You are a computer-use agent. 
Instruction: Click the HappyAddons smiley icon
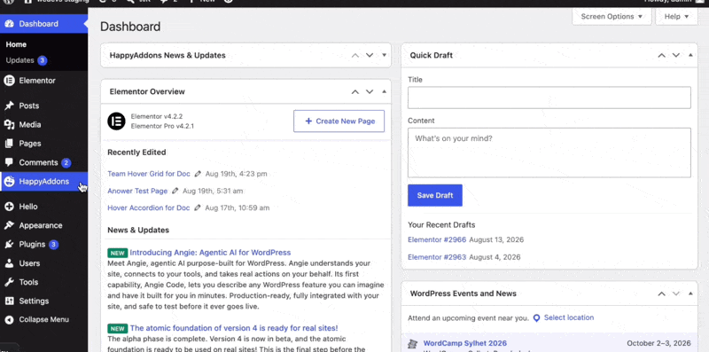click(9, 182)
